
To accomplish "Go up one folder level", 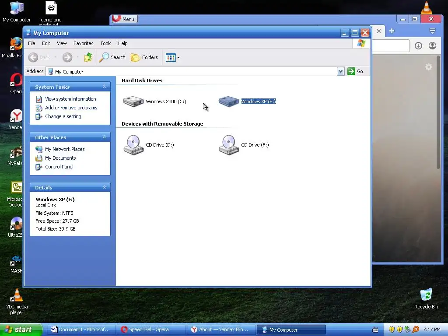I will 88,57.
